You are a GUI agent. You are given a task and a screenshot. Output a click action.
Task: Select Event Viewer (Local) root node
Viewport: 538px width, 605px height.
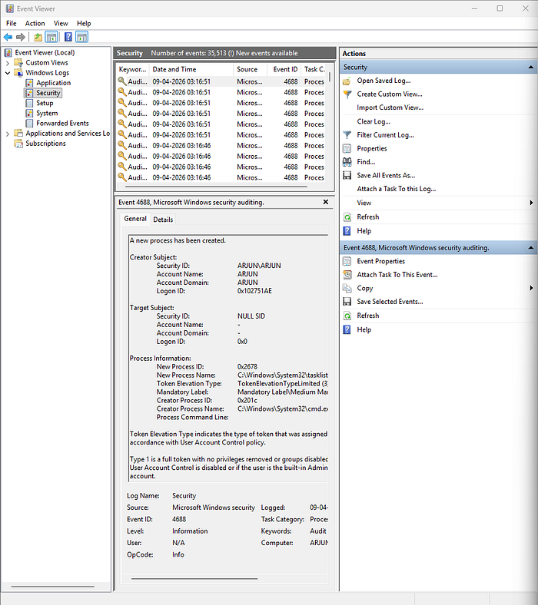(45, 52)
